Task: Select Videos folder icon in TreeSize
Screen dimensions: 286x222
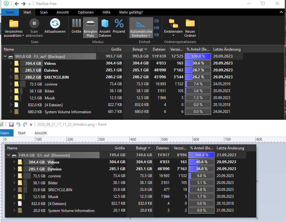Action: [16, 64]
